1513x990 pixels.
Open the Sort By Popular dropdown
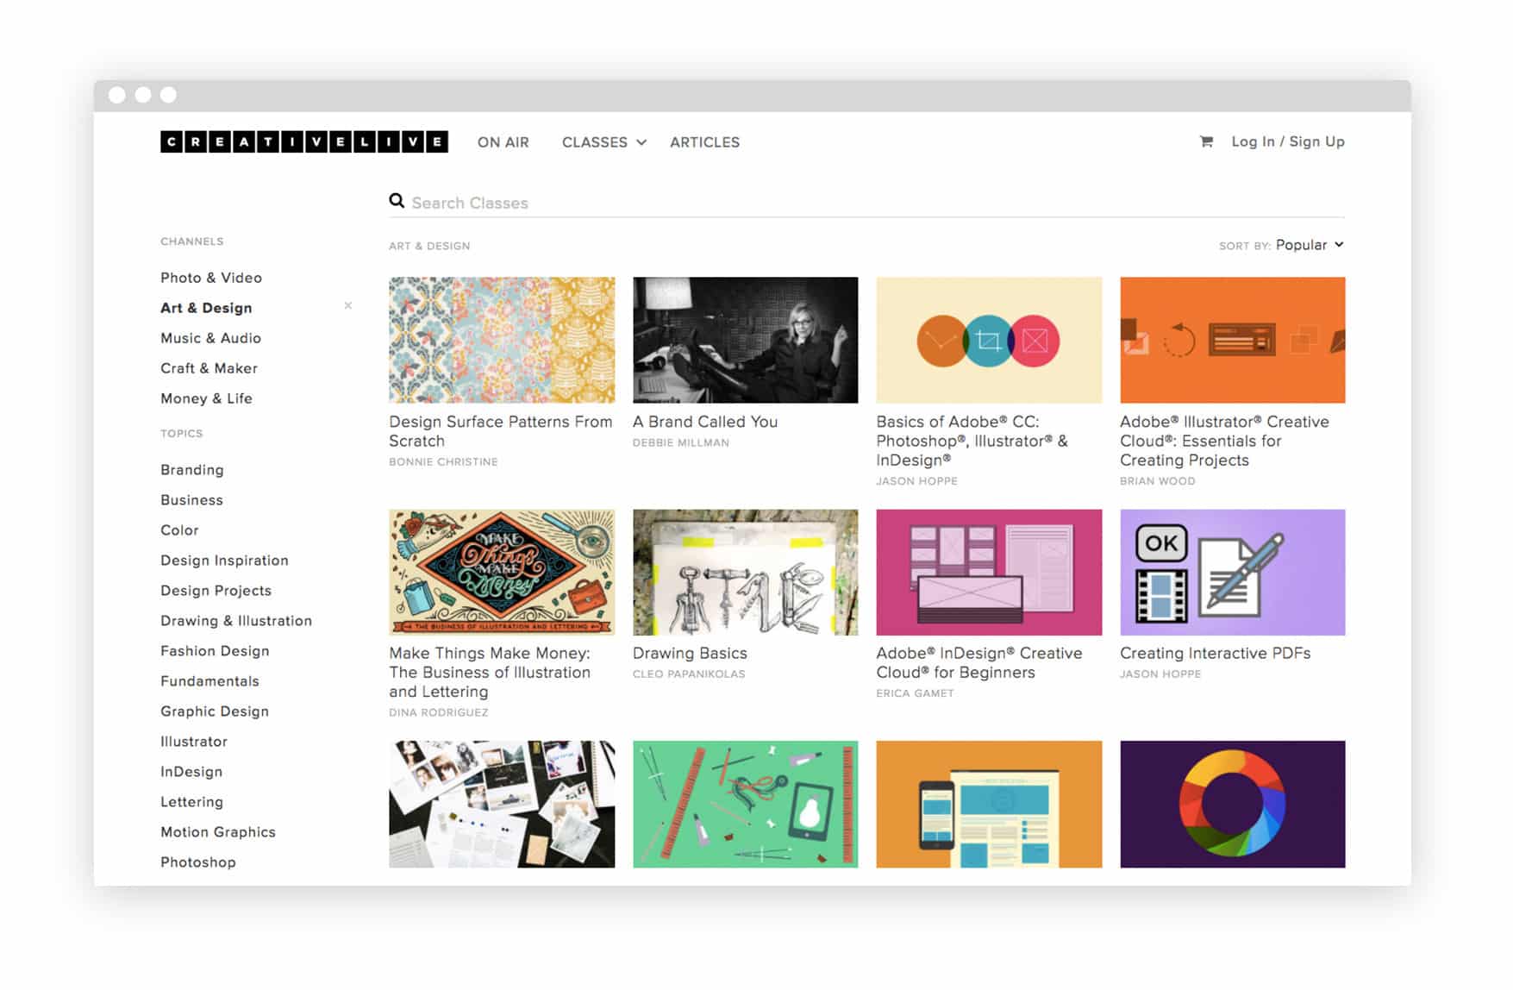(x=1309, y=245)
